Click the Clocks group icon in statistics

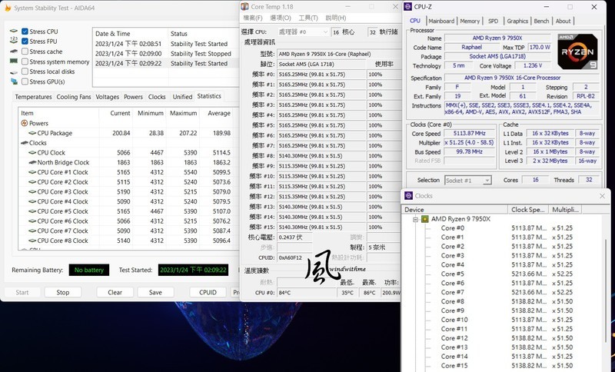pyautogui.click(x=25, y=143)
